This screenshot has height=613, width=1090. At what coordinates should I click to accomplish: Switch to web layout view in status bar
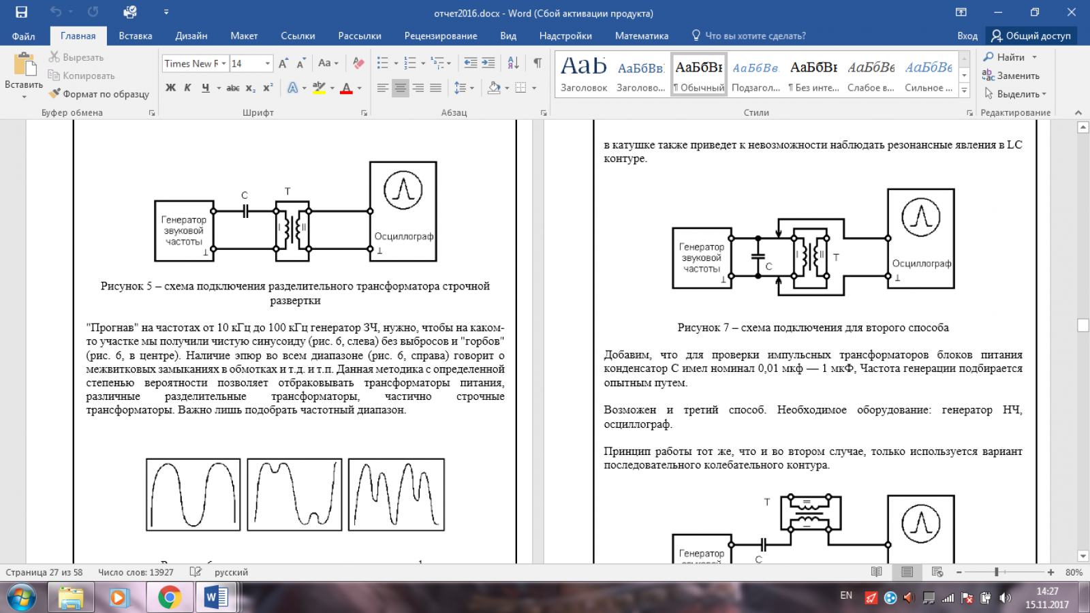937,572
